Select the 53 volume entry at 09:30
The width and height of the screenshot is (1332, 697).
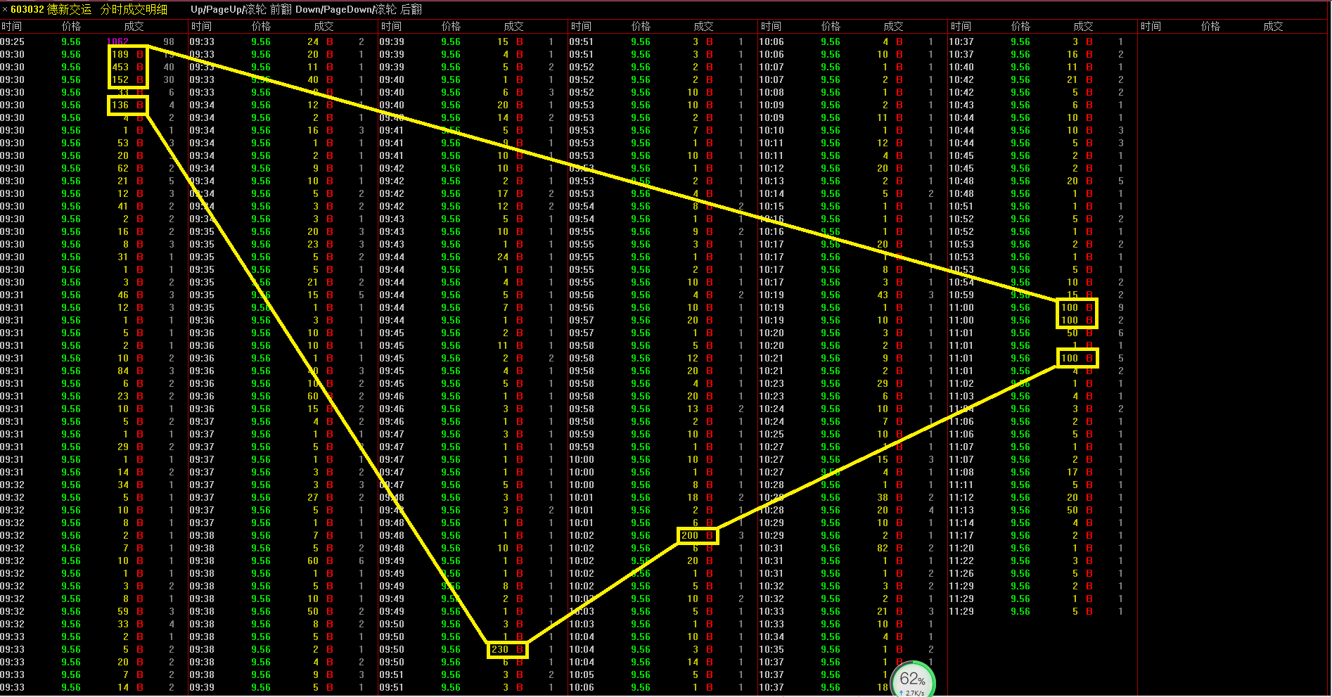click(x=123, y=143)
